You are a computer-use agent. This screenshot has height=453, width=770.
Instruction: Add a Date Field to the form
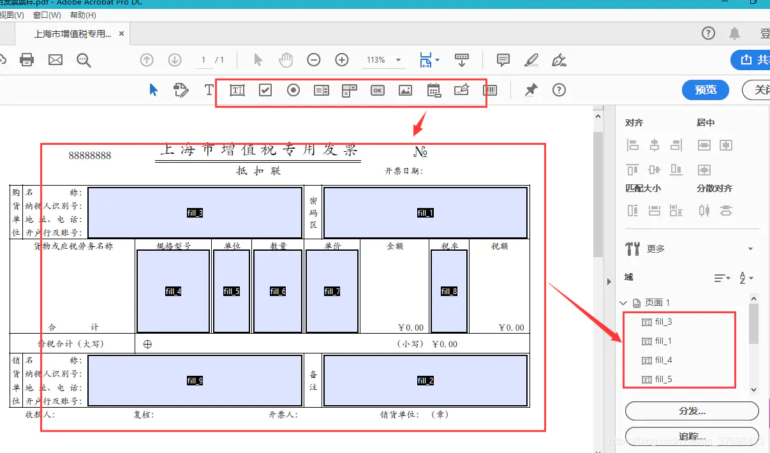click(434, 90)
